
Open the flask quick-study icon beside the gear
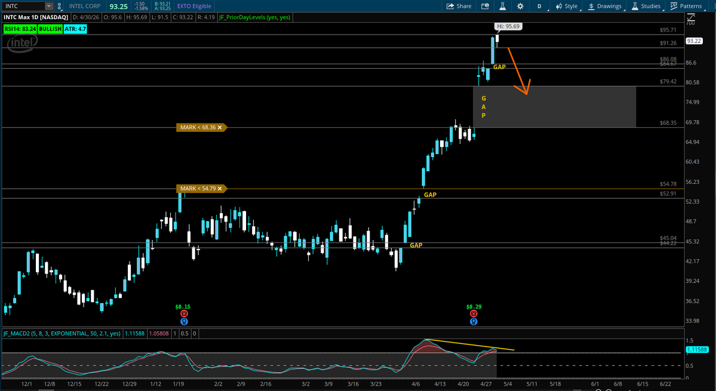click(x=502, y=6)
